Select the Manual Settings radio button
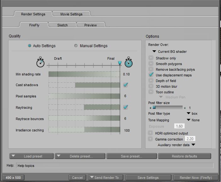This screenshot has height=182, width=221. [x=76, y=46]
